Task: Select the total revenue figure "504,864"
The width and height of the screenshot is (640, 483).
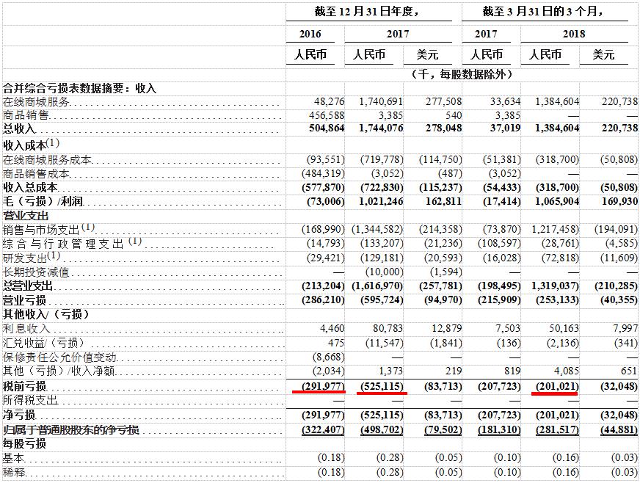Action: pyautogui.click(x=327, y=128)
